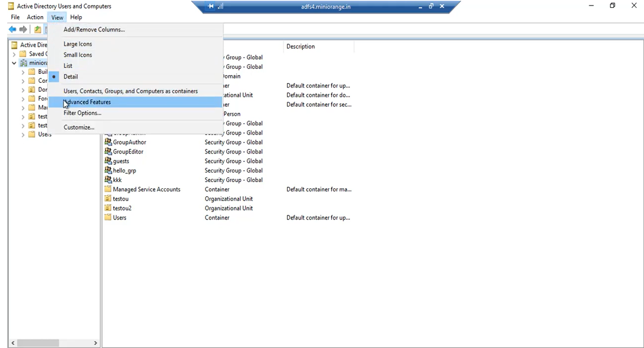This screenshot has width=644, height=348.
Task: Click the pin icon on remote connection bar
Action: click(x=211, y=6)
